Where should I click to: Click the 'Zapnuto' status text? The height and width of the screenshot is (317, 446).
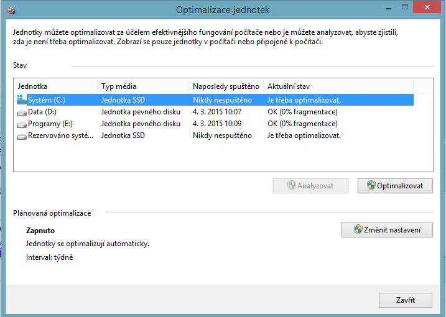click(x=40, y=231)
